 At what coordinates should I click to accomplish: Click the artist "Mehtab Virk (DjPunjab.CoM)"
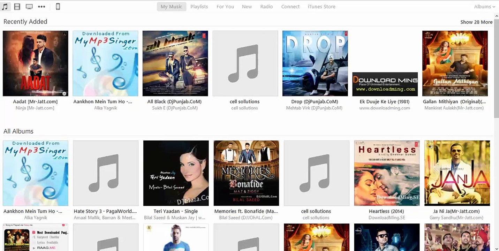click(x=314, y=108)
